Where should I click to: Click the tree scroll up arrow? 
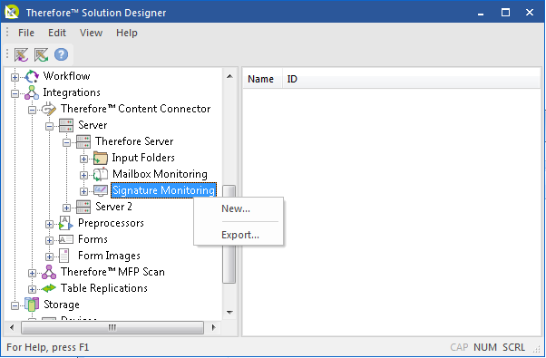(x=229, y=76)
